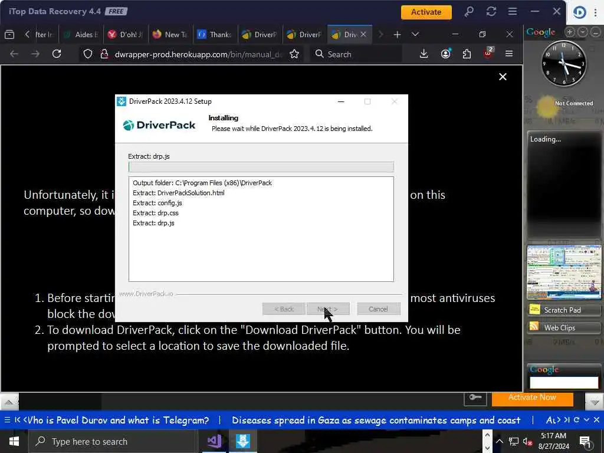
Task: Click the analog clock gadget
Action: tap(564, 63)
